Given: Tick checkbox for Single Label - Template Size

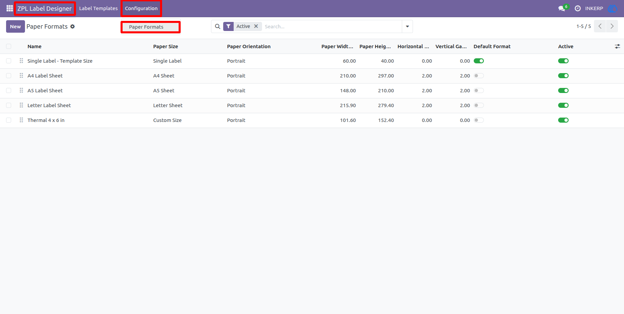Looking at the screenshot, I should 9,61.
